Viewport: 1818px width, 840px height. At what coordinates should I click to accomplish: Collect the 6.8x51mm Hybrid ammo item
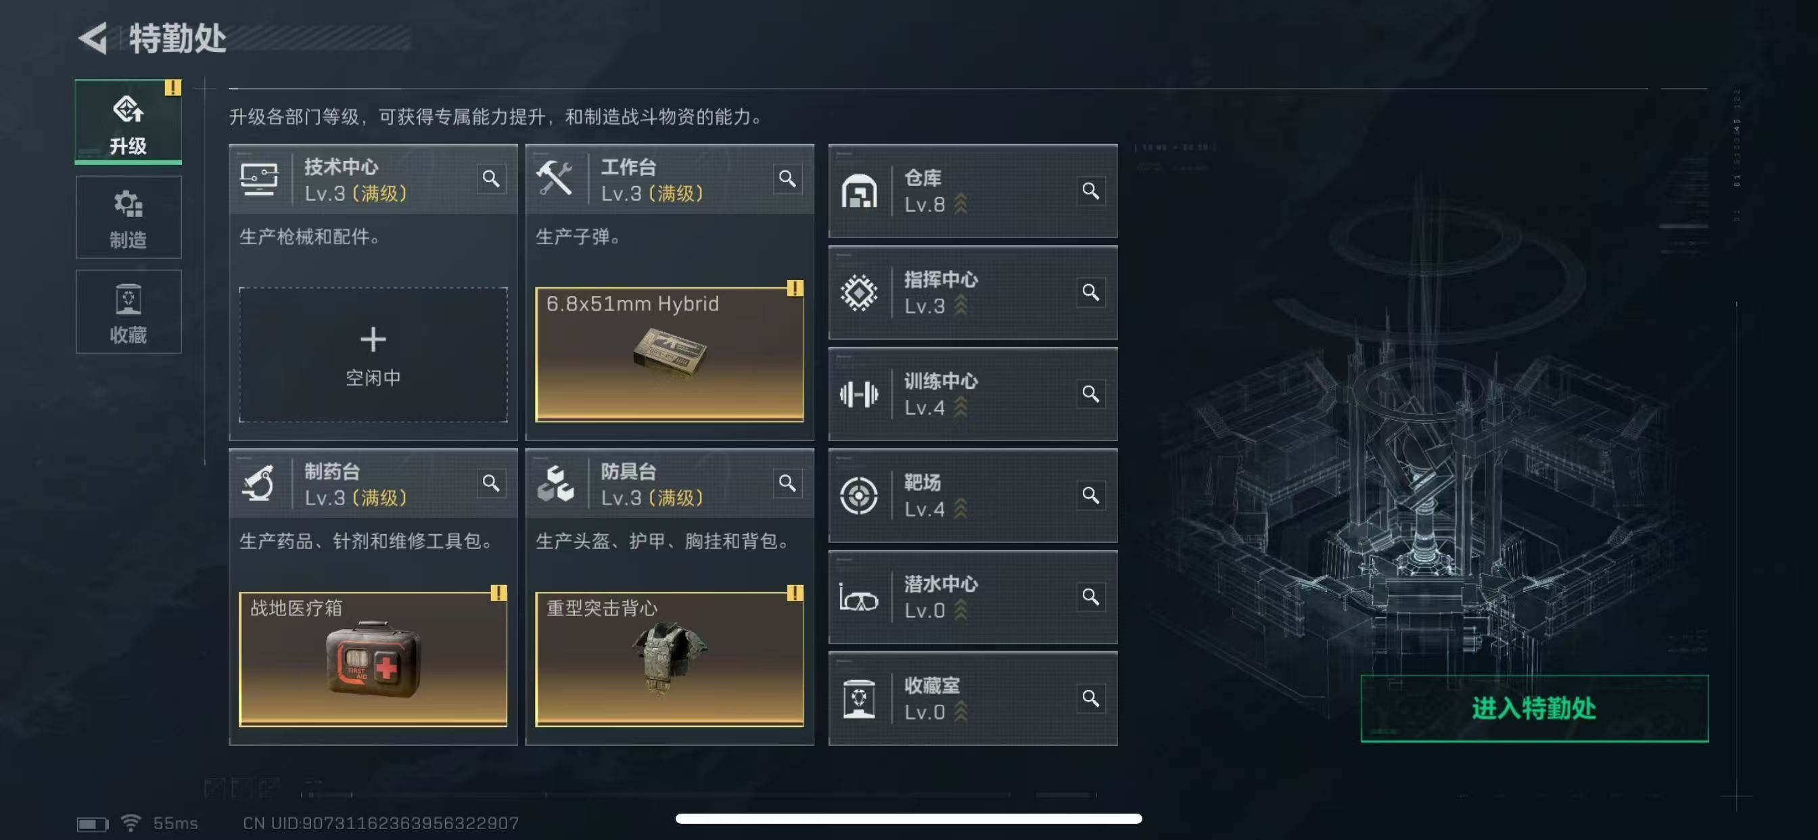point(669,354)
